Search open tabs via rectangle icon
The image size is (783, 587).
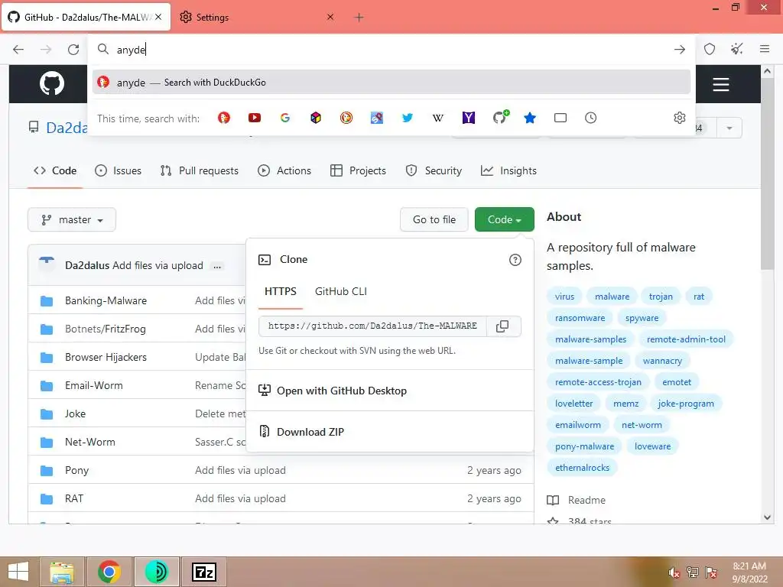560,118
